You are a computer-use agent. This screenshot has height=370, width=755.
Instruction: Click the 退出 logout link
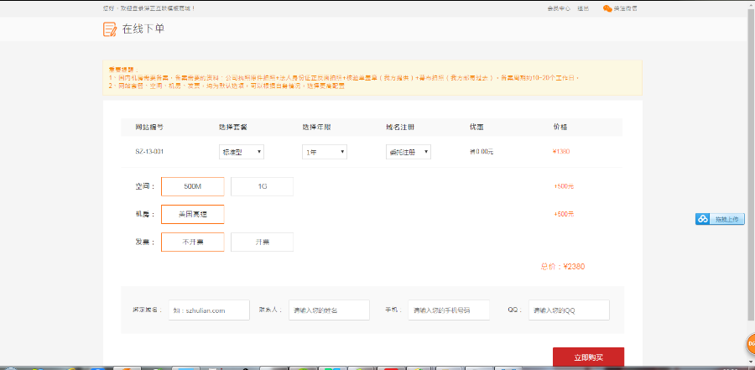tap(583, 8)
